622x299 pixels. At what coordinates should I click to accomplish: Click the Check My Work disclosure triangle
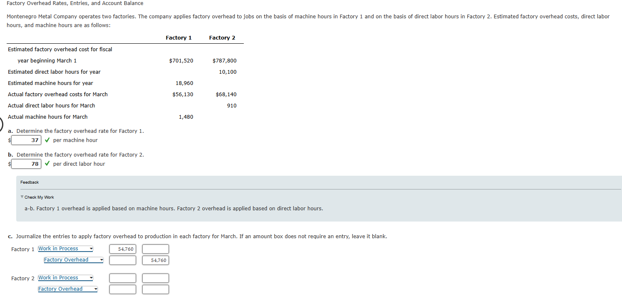pyautogui.click(x=22, y=197)
